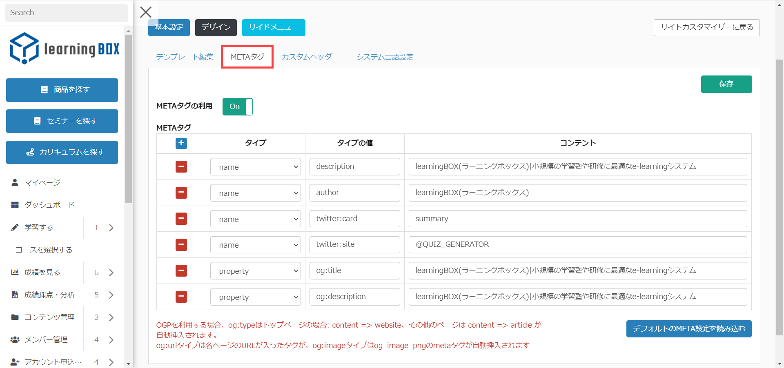Click the learningBOX logo
The image size is (784, 368).
pyautogui.click(x=65, y=49)
